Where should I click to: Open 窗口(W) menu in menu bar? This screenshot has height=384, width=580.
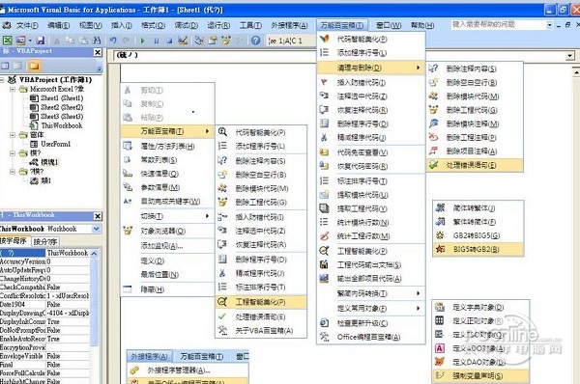(x=389, y=25)
